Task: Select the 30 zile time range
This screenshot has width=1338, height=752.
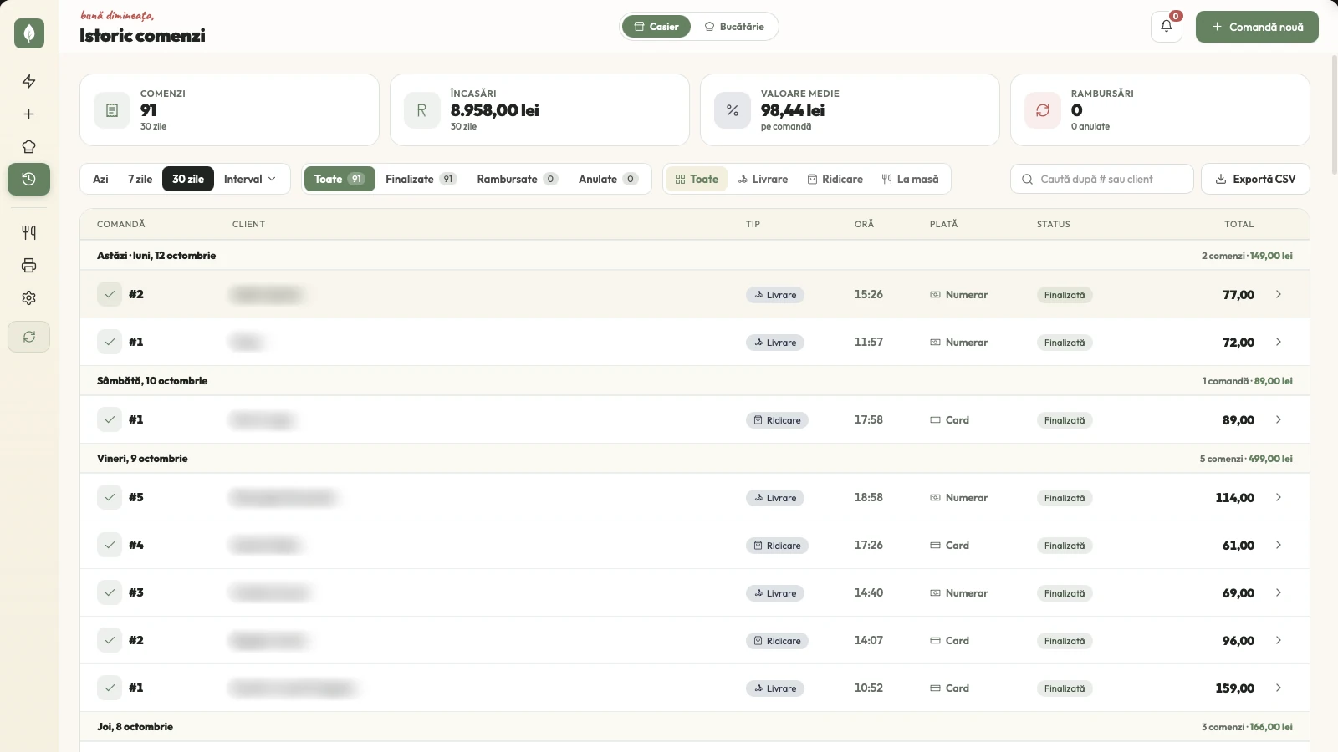Action: pyautogui.click(x=188, y=179)
